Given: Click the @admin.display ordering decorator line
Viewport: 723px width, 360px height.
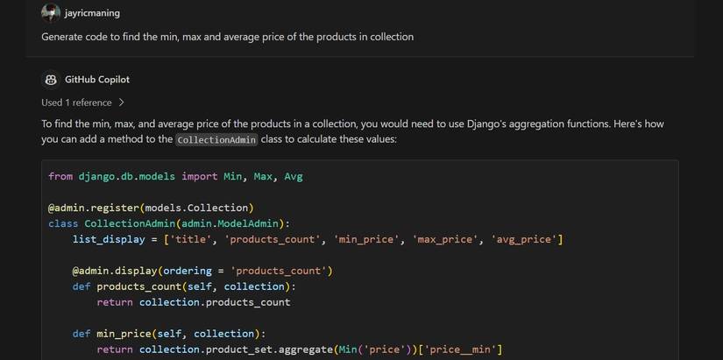Looking at the screenshot, I should click(x=202, y=271).
